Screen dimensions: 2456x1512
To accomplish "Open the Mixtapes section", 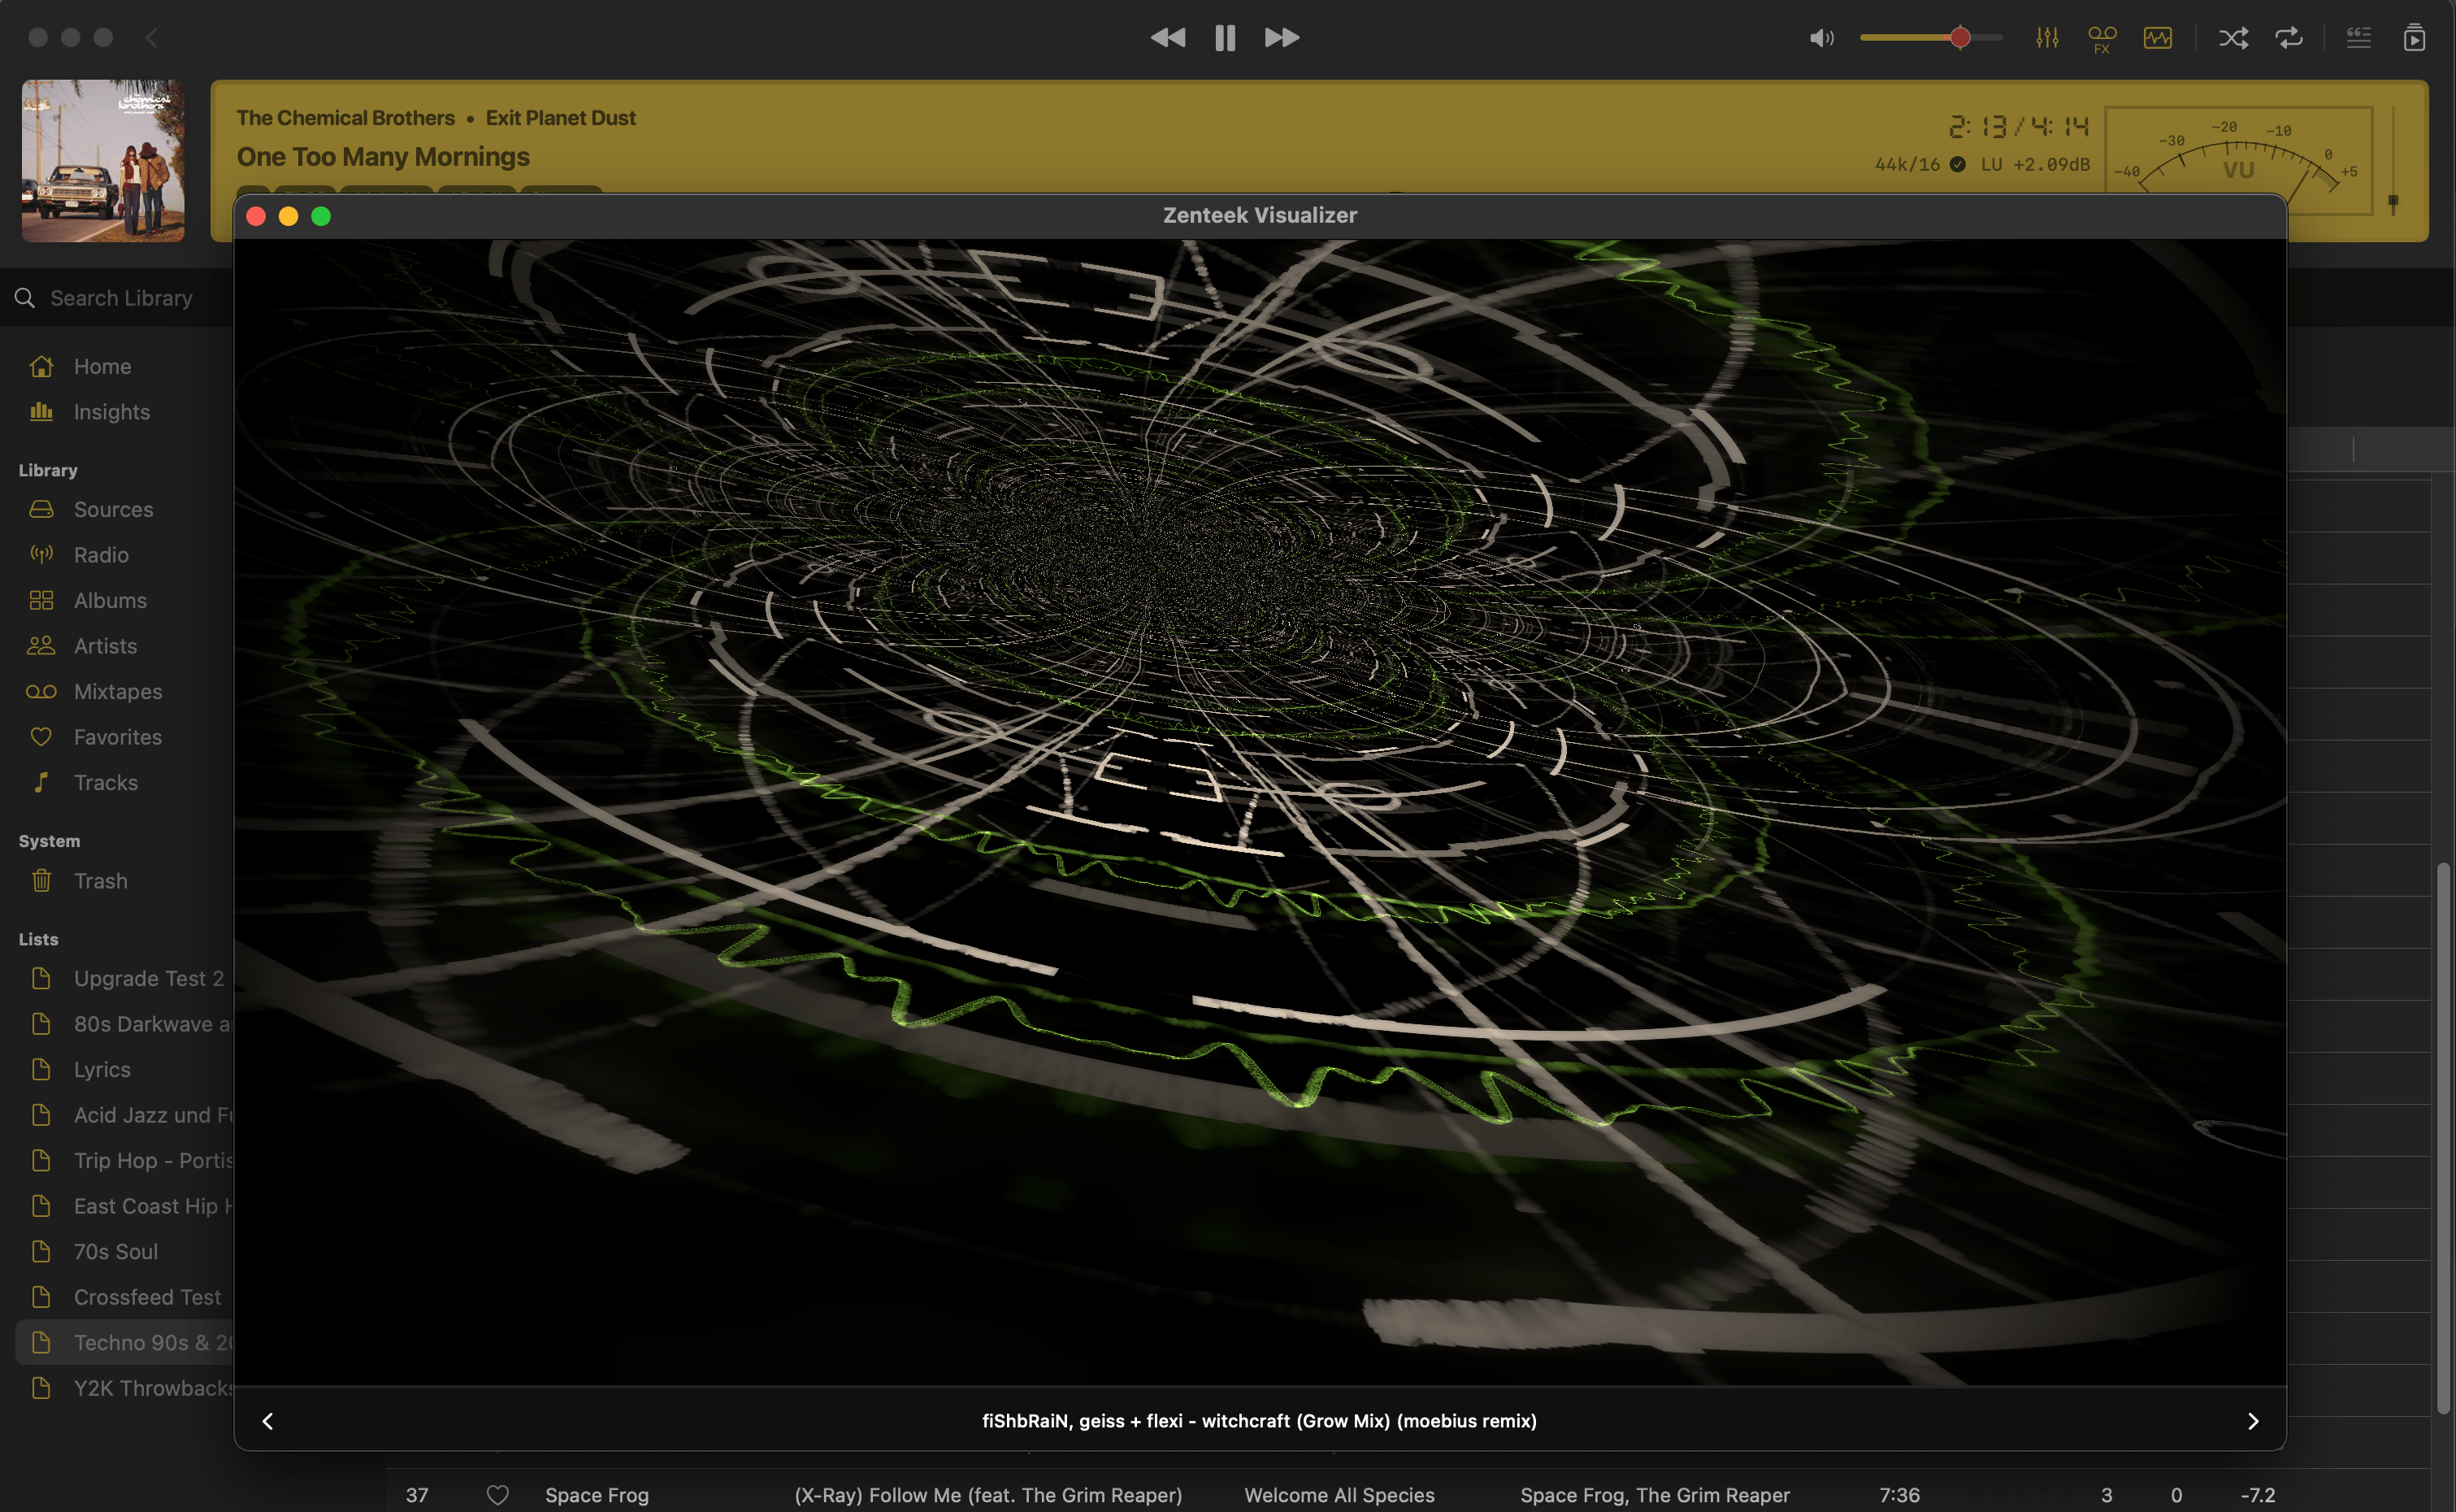I will (x=118, y=691).
